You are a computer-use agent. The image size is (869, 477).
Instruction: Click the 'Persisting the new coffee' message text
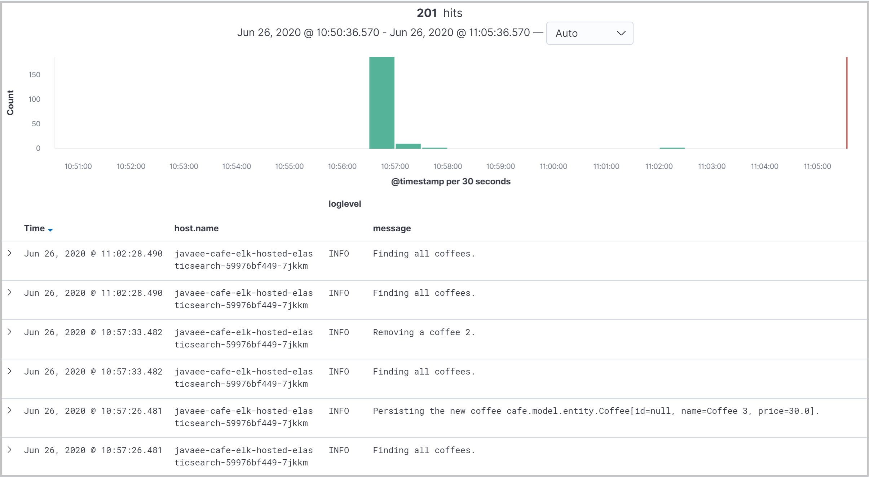click(x=596, y=411)
